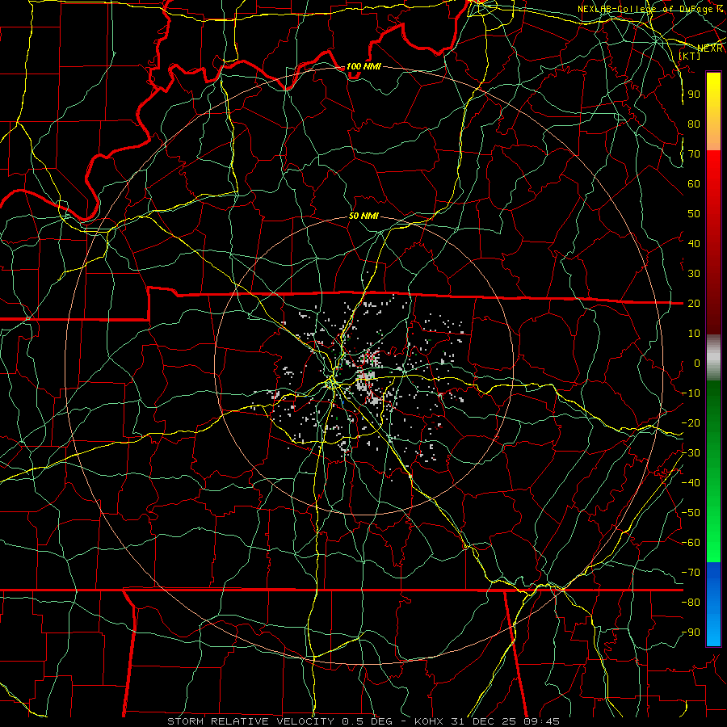Pick the gray zero-velocity band of the color bar
The width and height of the screenshot is (727, 727).
click(713, 357)
